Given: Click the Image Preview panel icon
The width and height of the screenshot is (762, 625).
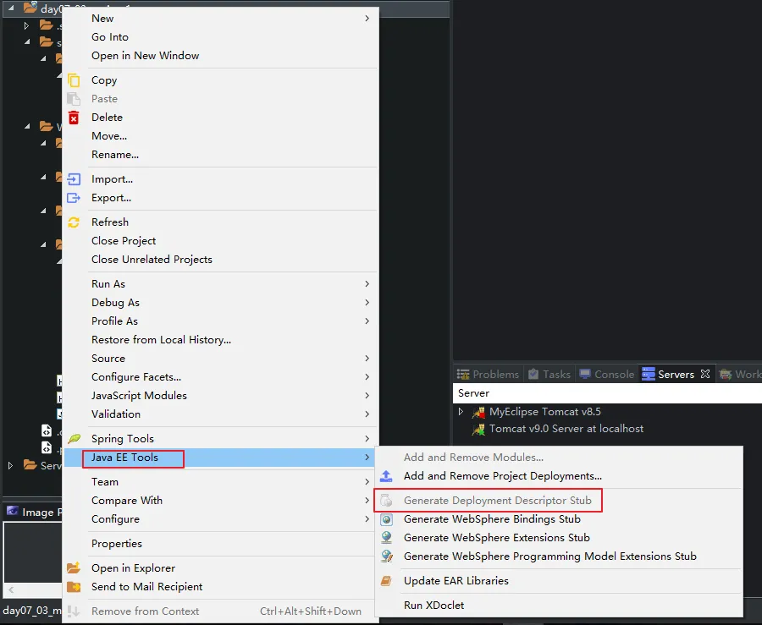Looking at the screenshot, I should coord(12,512).
